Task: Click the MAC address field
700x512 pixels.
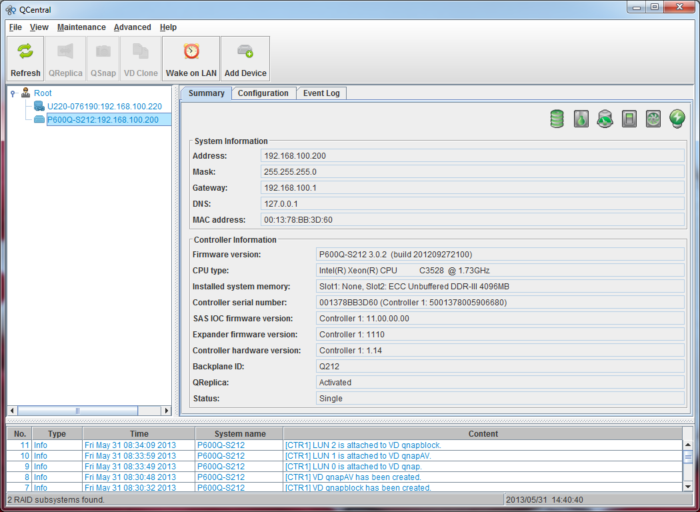Action: [x=472, y=220]
